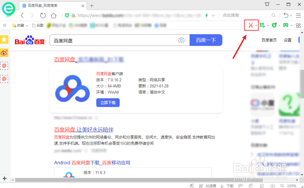Open the first @ mail sidebar icon

[x=4, y=66]
